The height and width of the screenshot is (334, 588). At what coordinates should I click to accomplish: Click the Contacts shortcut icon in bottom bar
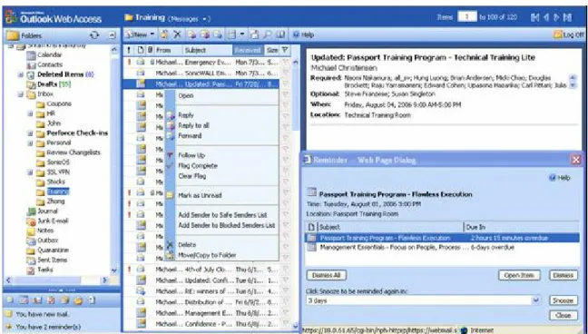(x=37, y=300)
